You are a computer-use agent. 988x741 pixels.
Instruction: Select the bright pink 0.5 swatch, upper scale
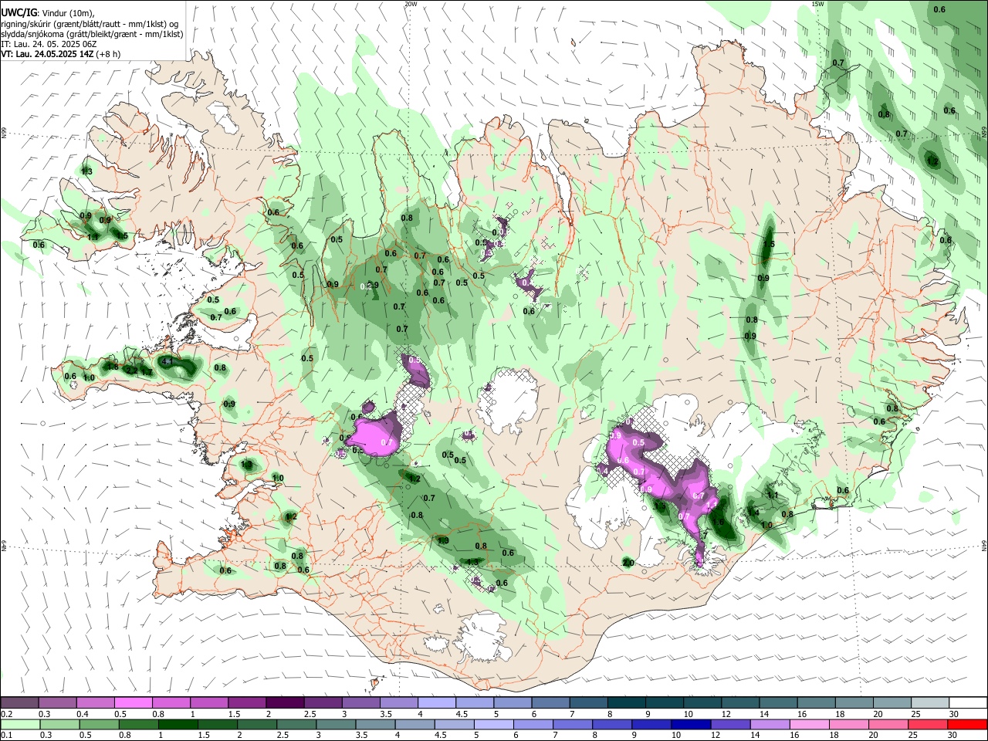[x=133, y=702]
